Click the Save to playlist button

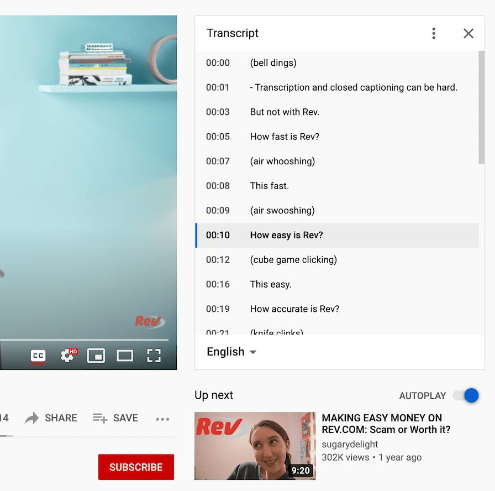115,418
